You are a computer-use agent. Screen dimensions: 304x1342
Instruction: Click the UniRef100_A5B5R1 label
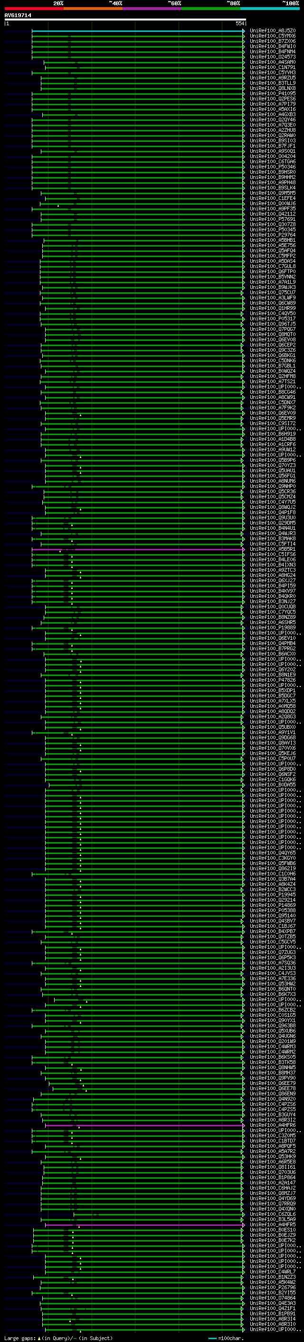tap(273, 549)
